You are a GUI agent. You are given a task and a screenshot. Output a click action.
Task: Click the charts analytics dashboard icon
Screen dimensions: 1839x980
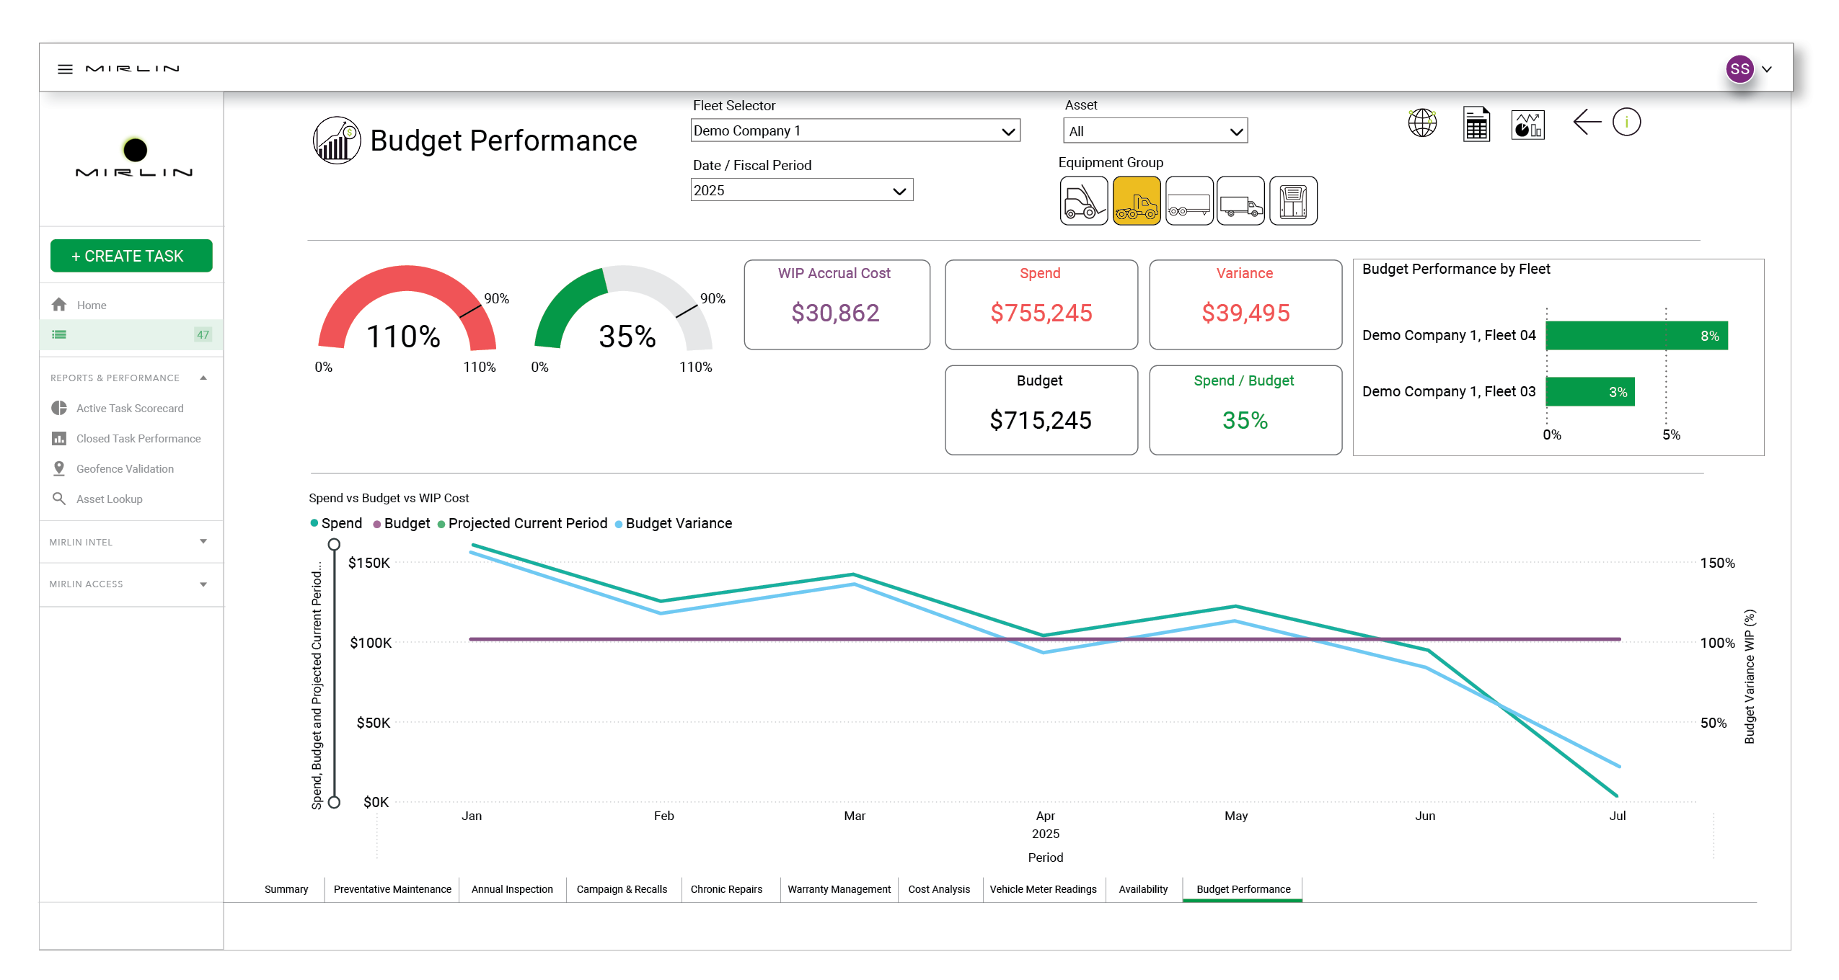click(1527, 125)
